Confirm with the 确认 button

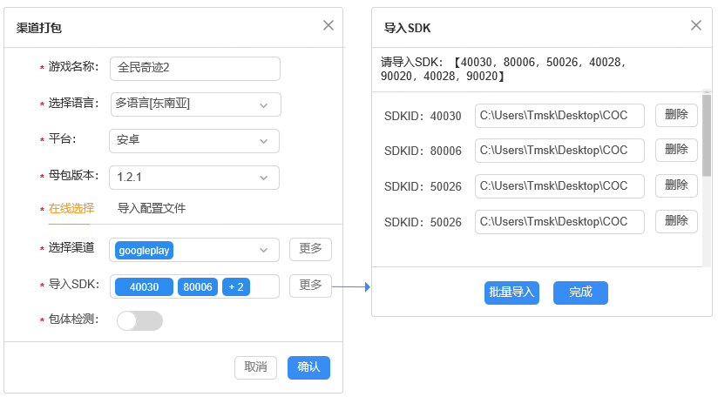point(308,367)
